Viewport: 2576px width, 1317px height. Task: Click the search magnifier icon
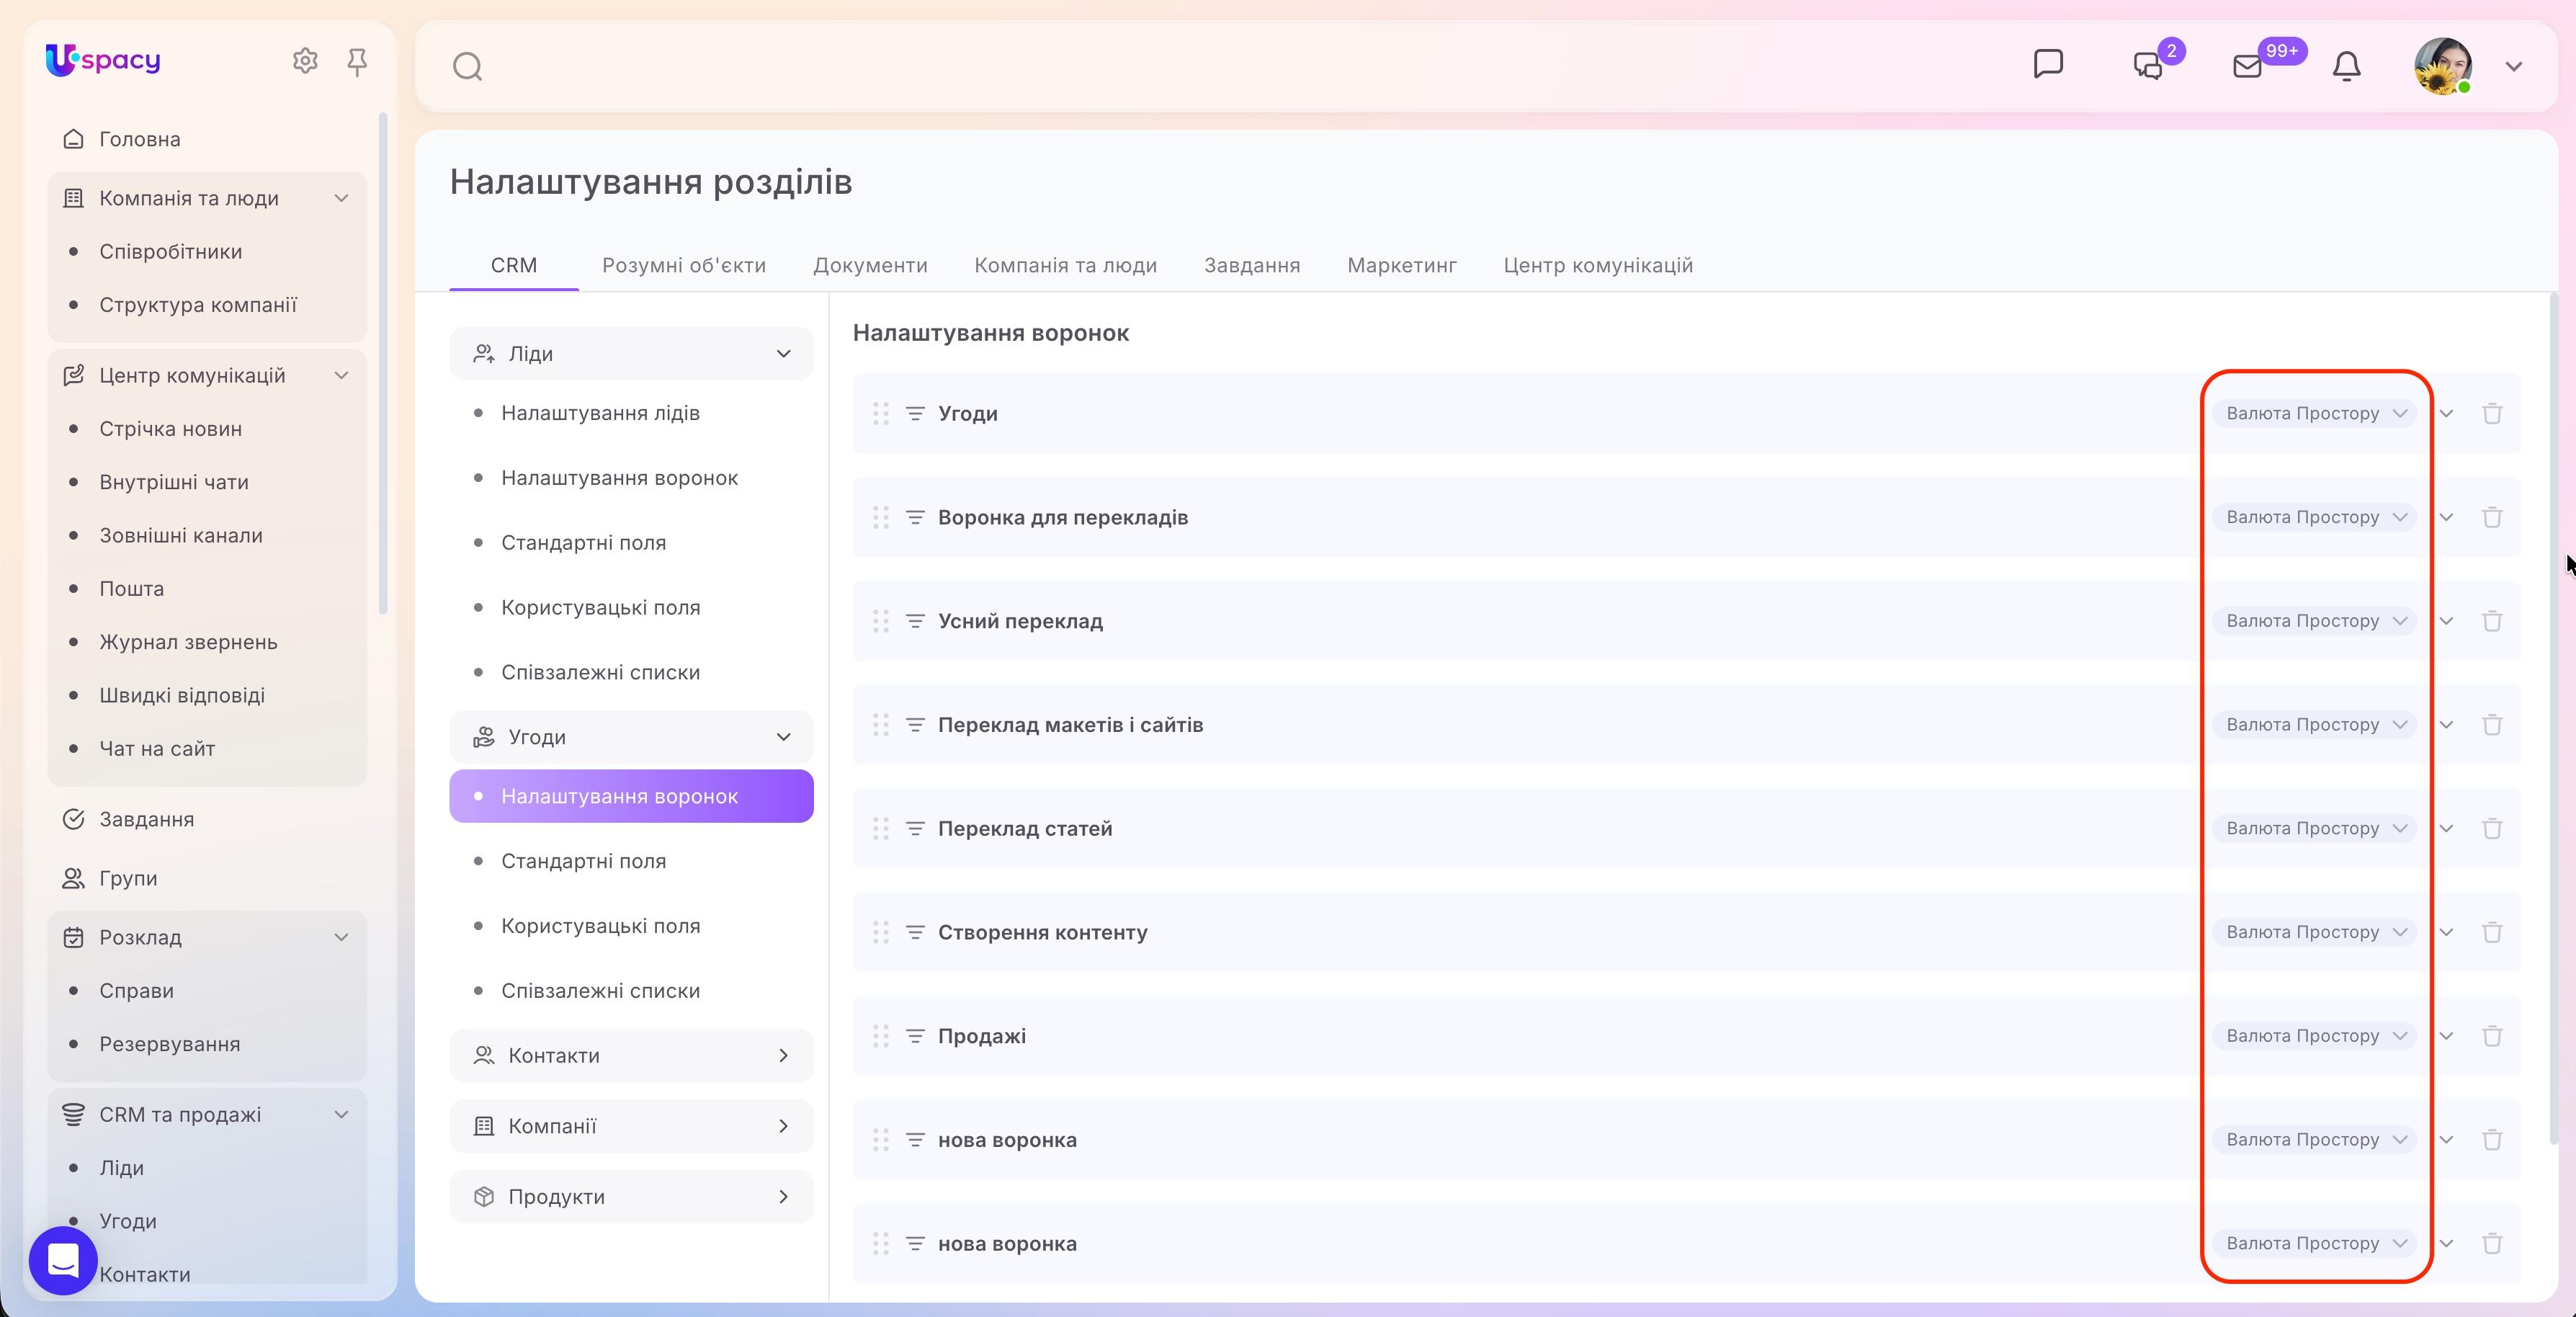click(467, 67)
